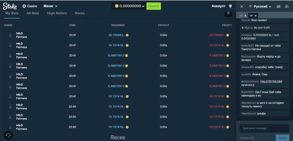Open the Casino section
The image size is (293, 141).
[x=30, y=6]
